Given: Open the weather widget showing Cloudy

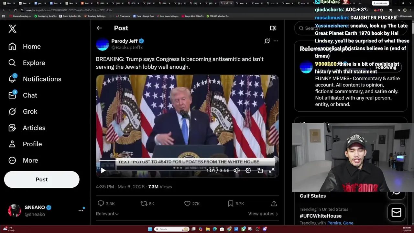Looking at the screenshot, I should click(8, 229).
